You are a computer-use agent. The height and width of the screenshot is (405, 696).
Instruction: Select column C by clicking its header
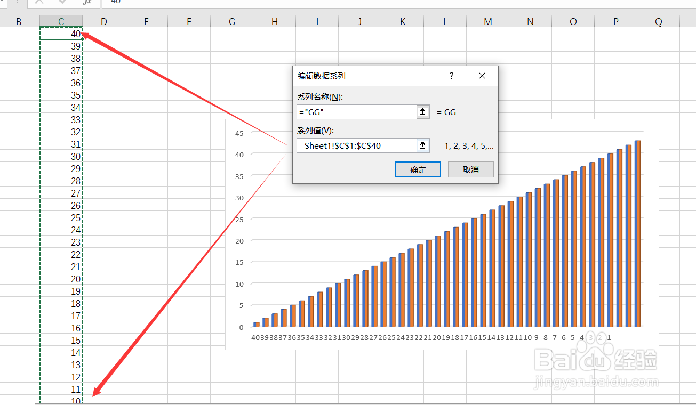coord(61,21)
